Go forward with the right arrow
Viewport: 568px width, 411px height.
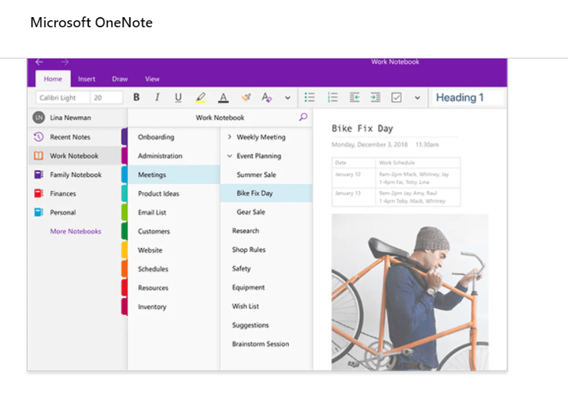tap(65, 62)
